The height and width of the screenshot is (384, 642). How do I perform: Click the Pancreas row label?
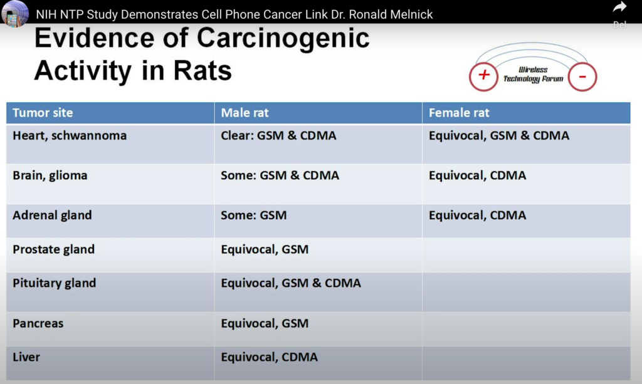(x=38, y=324)
